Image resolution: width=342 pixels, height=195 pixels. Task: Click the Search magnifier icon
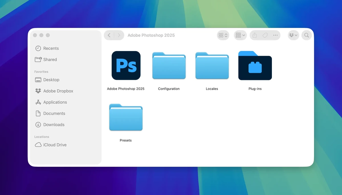(x=307, y=35)
